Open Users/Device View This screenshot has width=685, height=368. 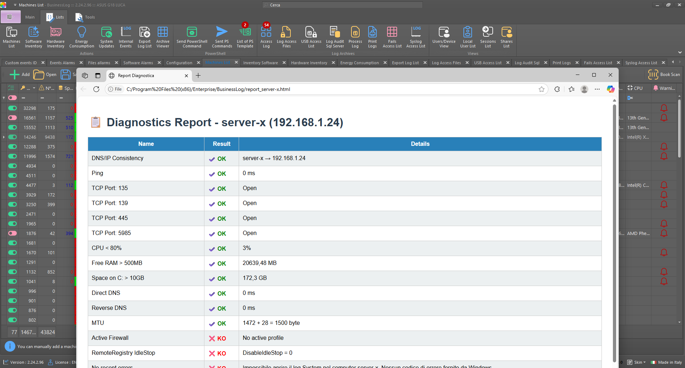444,37
